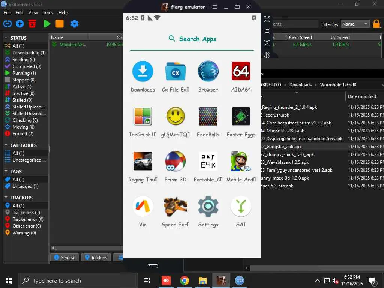Launch the Easter Eggs app

point(241,116)
